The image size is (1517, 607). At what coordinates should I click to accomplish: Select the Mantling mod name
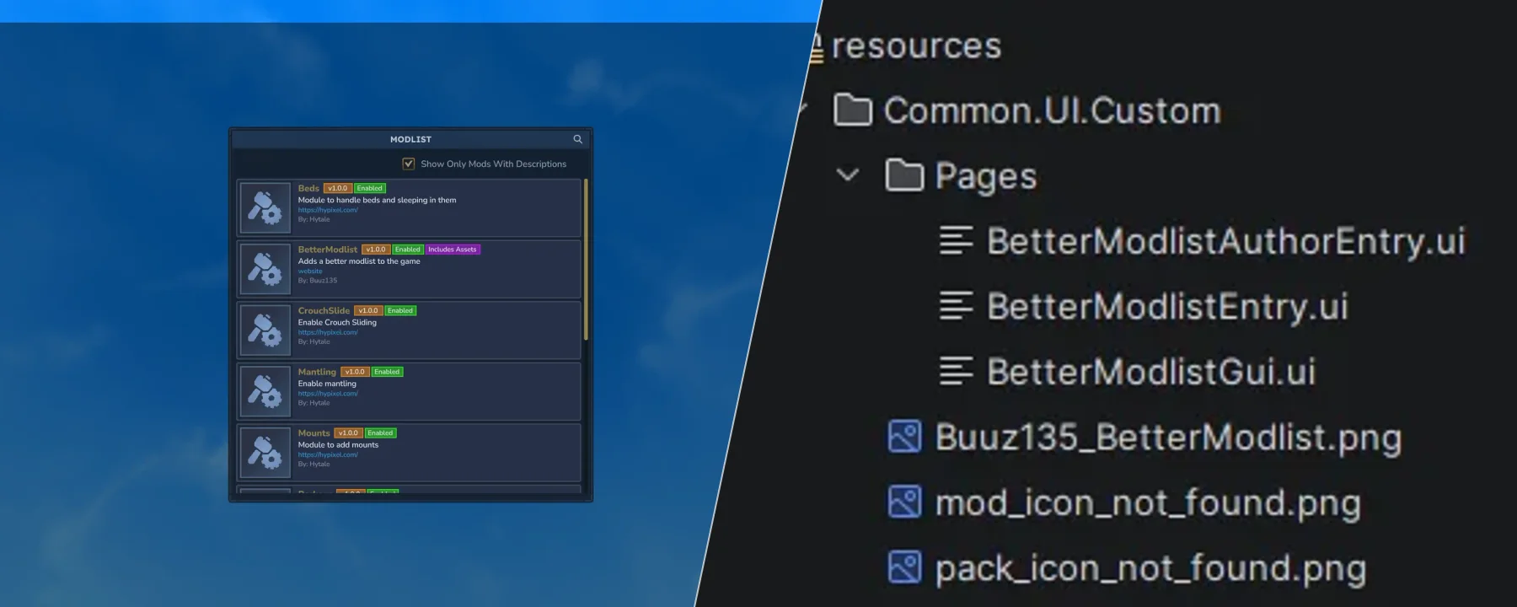pyautogui.click(x=317, y=372)
